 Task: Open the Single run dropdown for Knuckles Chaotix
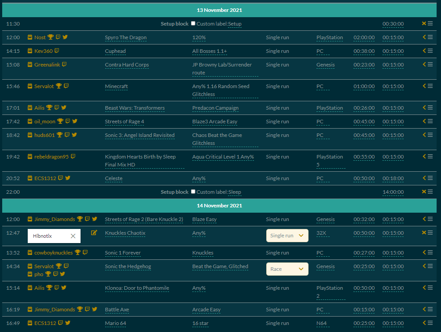click(x=287, y=236)
